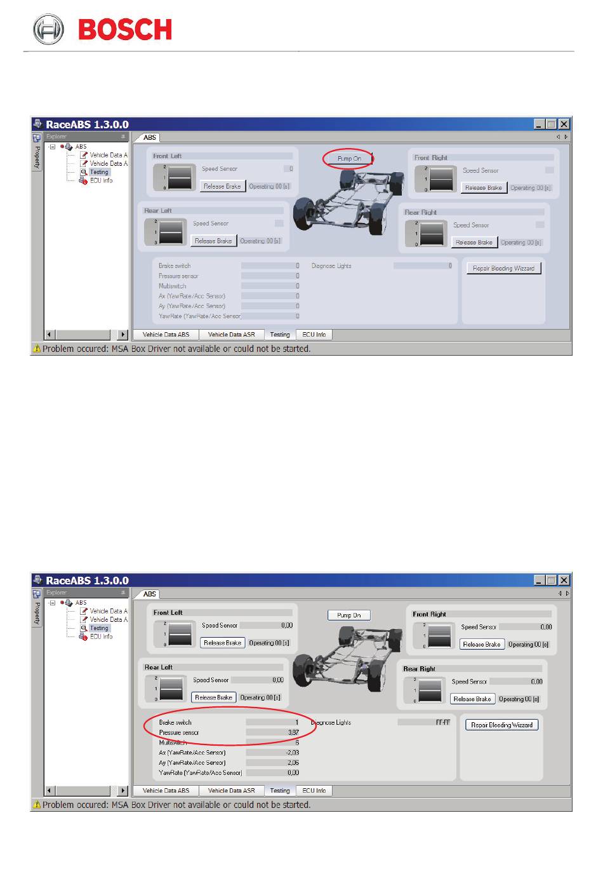The width and height of the screenshot is (603, 881).
Task: Click warning icon in upper window status bar
Action: point(37,349)
